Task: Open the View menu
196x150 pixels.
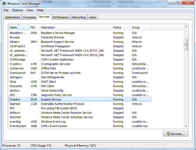Action: coord(30,10)
